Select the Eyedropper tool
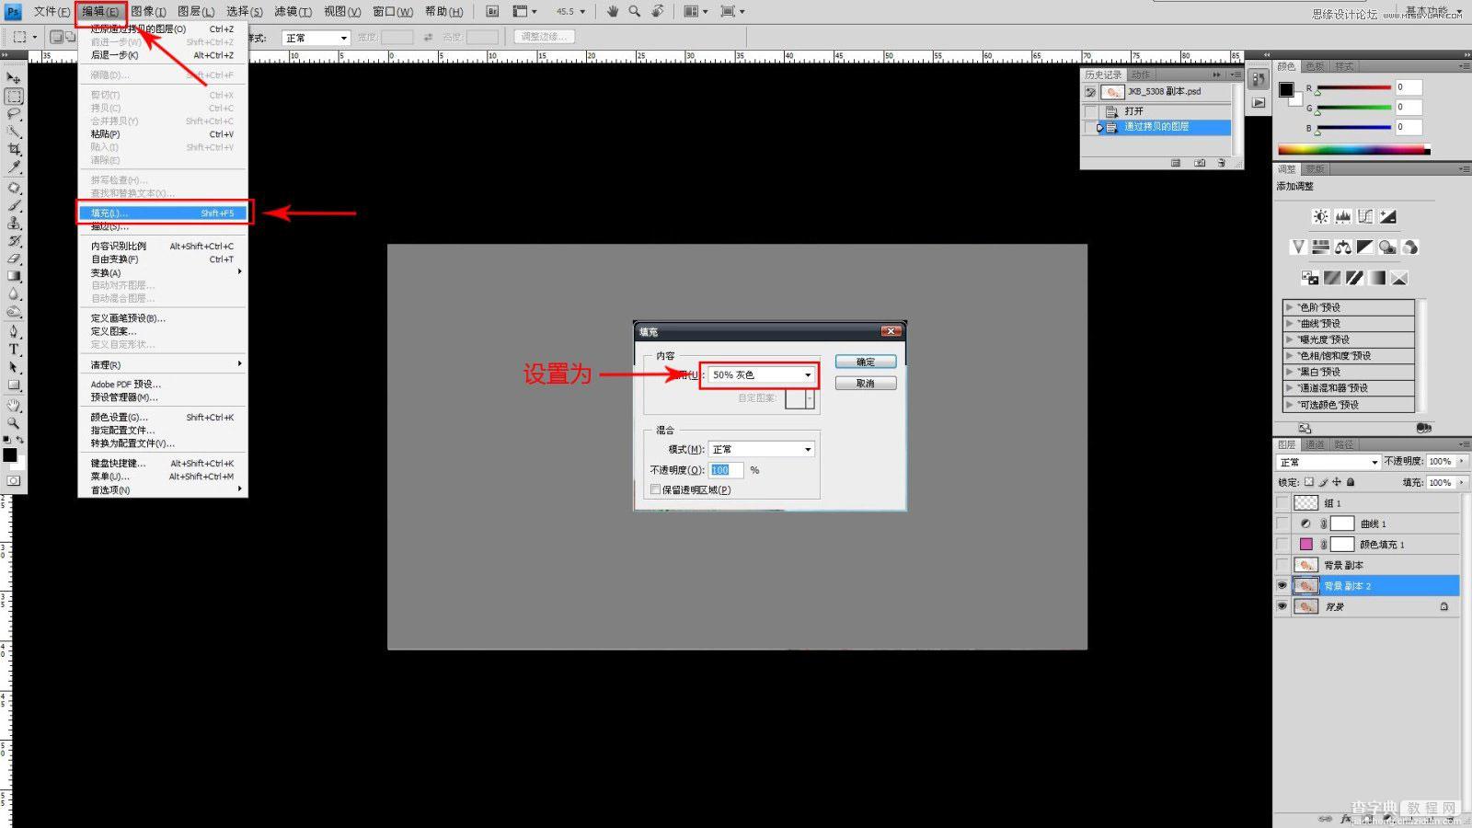The image size is (1472, 828). pos(14,167)
